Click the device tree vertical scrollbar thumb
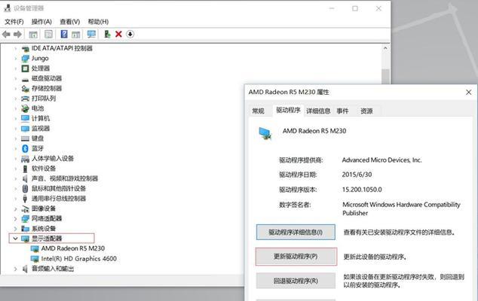Image resolution: width=478 pixels, height=301 pixels. click(x=385, y=76)
